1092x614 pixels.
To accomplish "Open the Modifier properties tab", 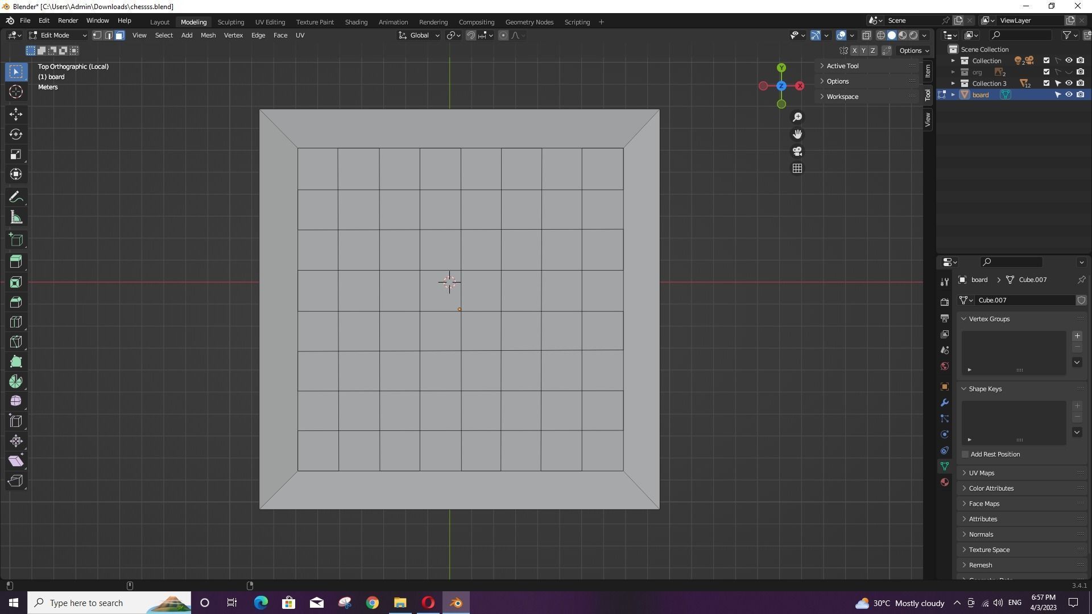I will click(x=945, y=403).
